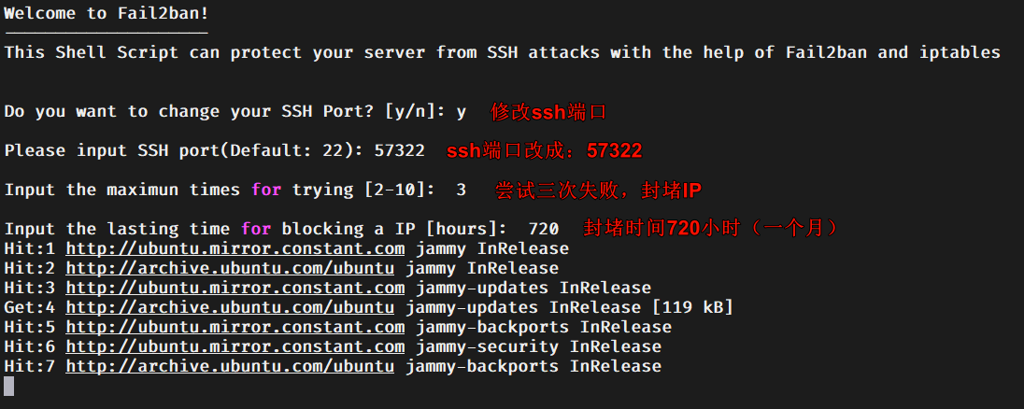This screenshot has height=409, width=1024.
Task: Click the 'y' answer after the SSH Port question
Action: click(x=461, y=112)
